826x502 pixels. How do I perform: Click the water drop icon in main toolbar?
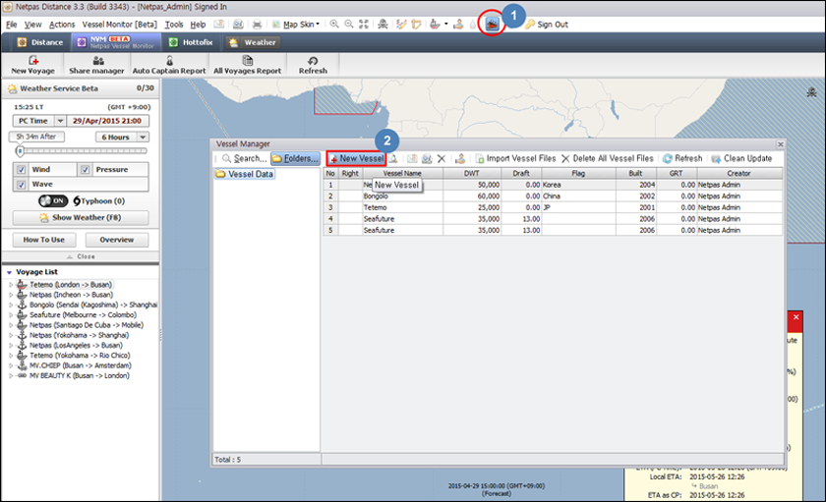[473, 25]
